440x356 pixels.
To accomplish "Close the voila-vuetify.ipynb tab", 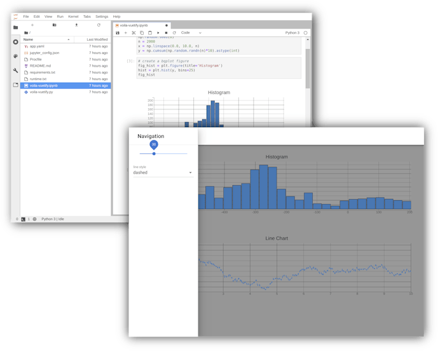I will [167, 25].
